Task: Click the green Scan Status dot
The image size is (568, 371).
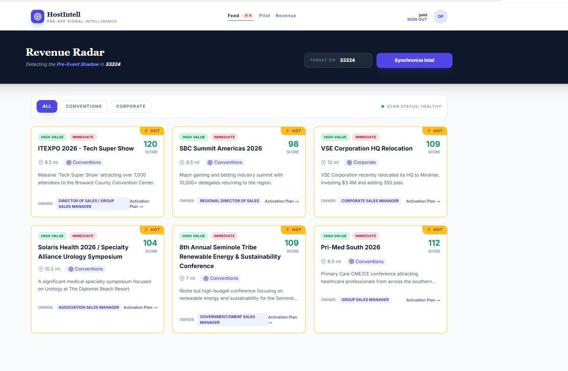Action: (x=383, y=106)
